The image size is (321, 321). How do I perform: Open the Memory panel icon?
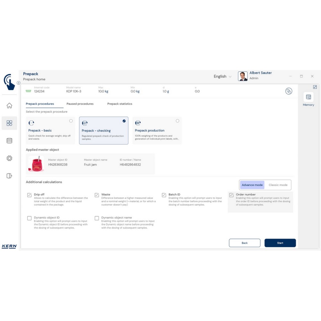tap(308, 97)
